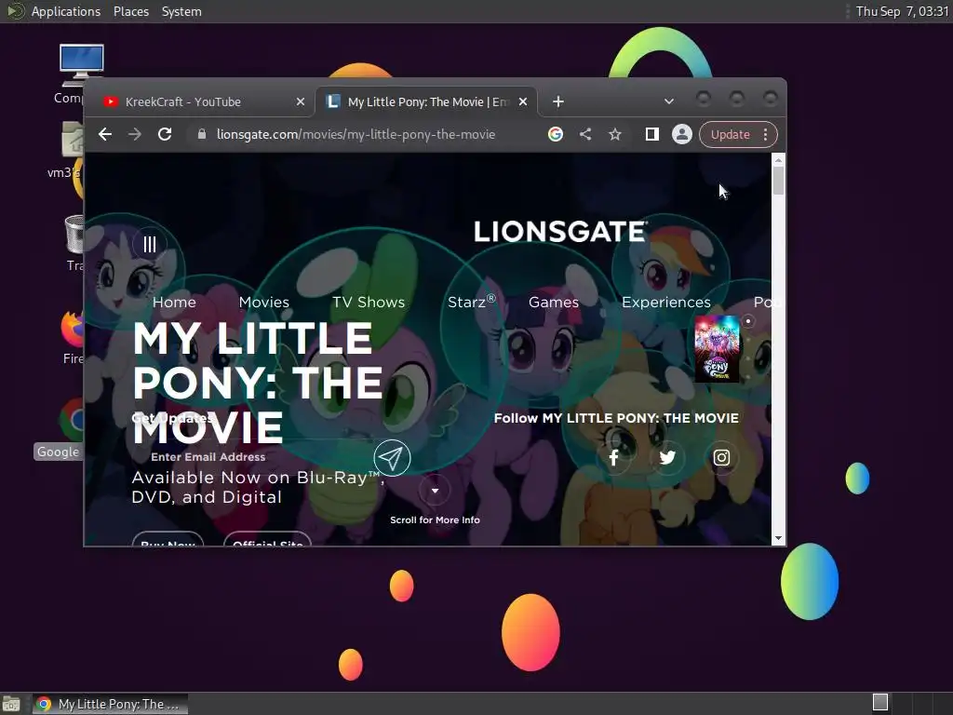This screenshot has width=953, height=715.
Task: Click the Follow MY LITTLE PONY heading
Action: [x=616, y=418]
